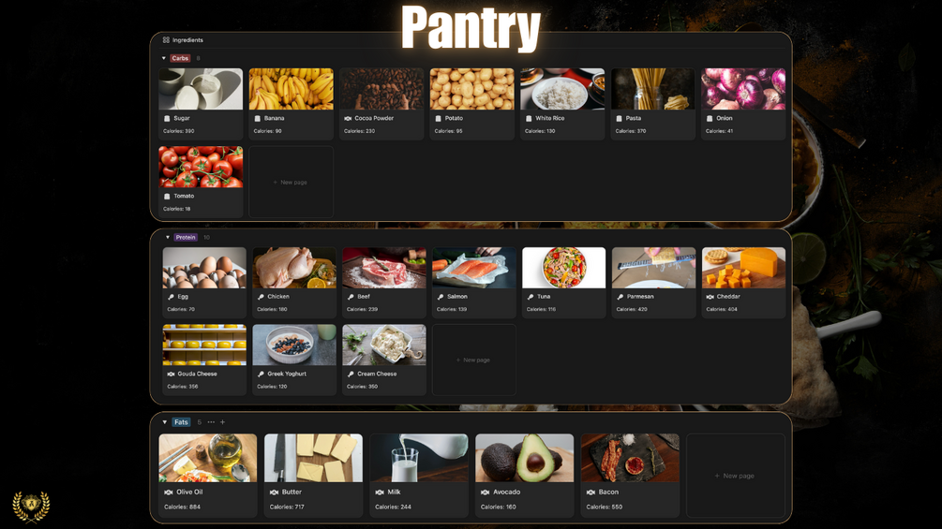Viewport: 942px width, 529px height.
Task: Collapse the Carbs group
Action: click(x=163, y=58)
